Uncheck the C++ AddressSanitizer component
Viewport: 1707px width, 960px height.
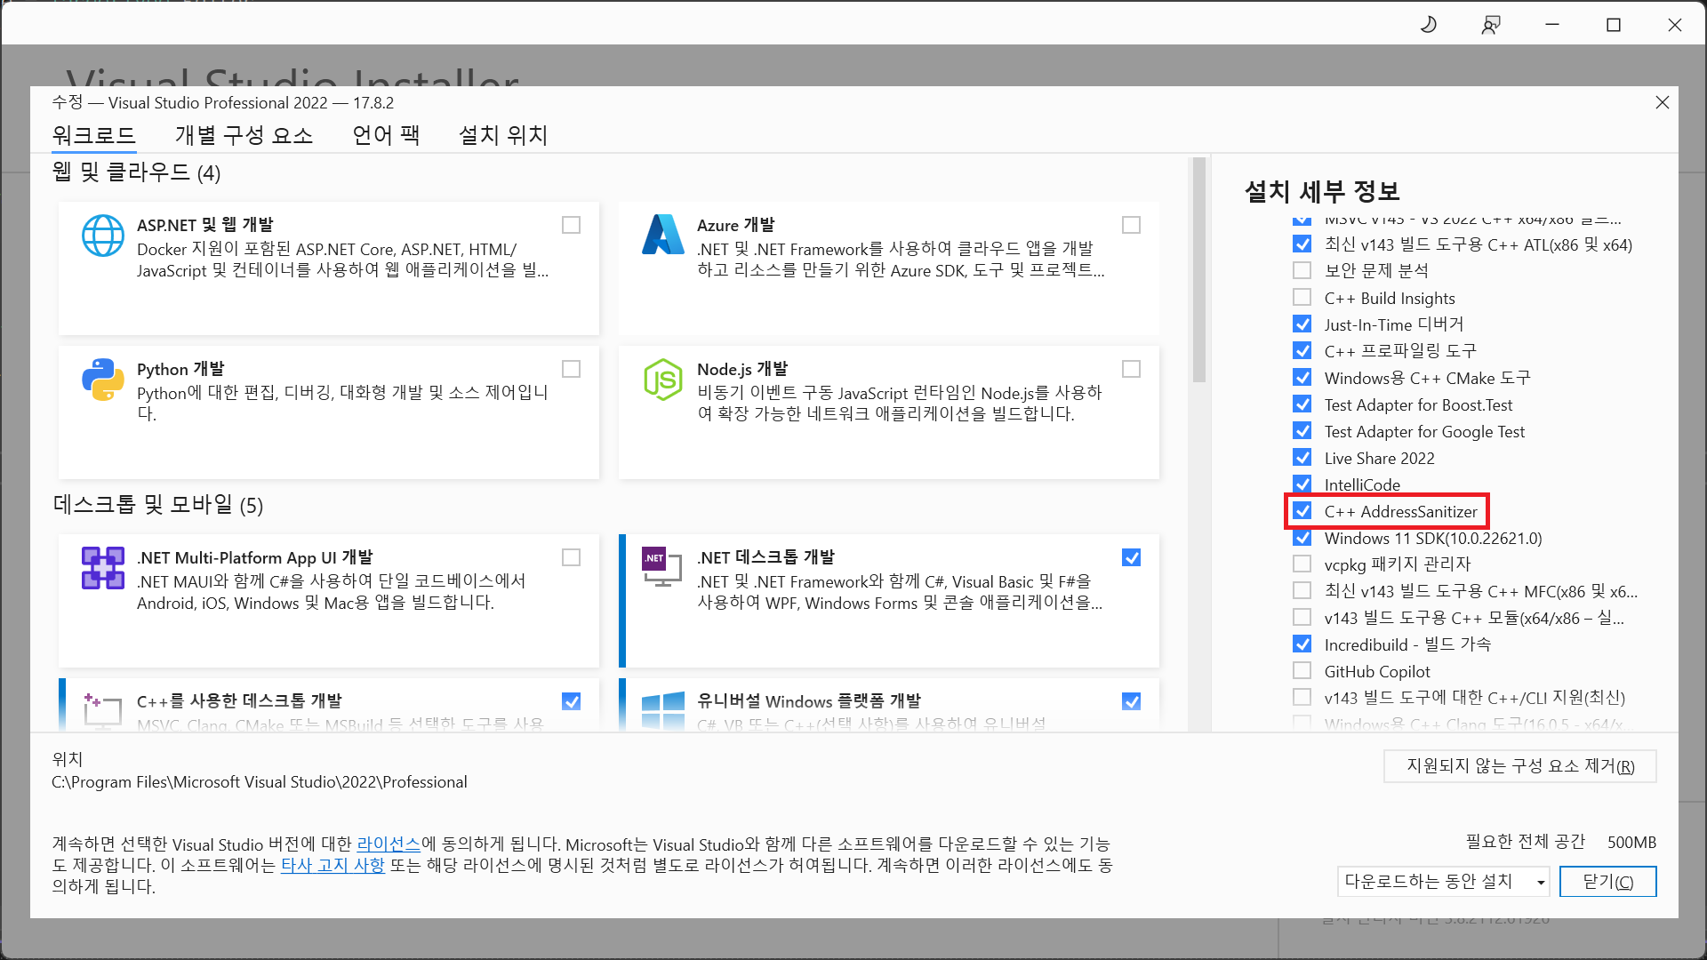click(1302, 511)
